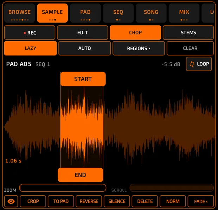Viewport: 218px width, 210px height.
Task: Click the SCROLL bar
Action: (172, 188)
